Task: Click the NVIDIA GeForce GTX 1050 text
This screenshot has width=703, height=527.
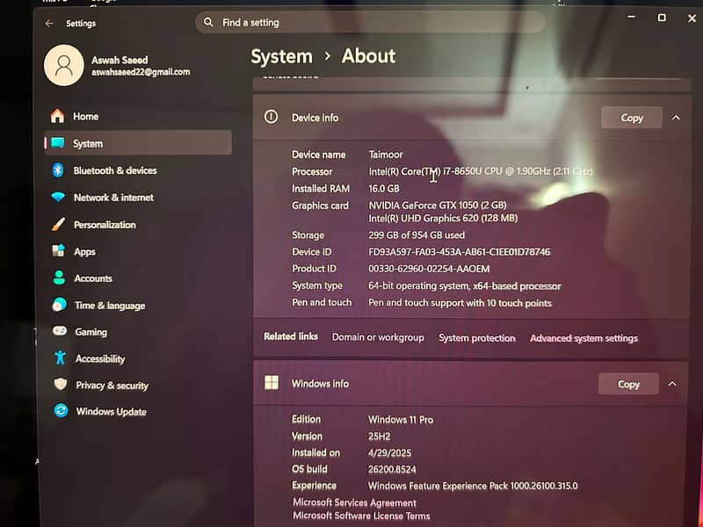Action: pyautogui.click(x=437, y=206)
